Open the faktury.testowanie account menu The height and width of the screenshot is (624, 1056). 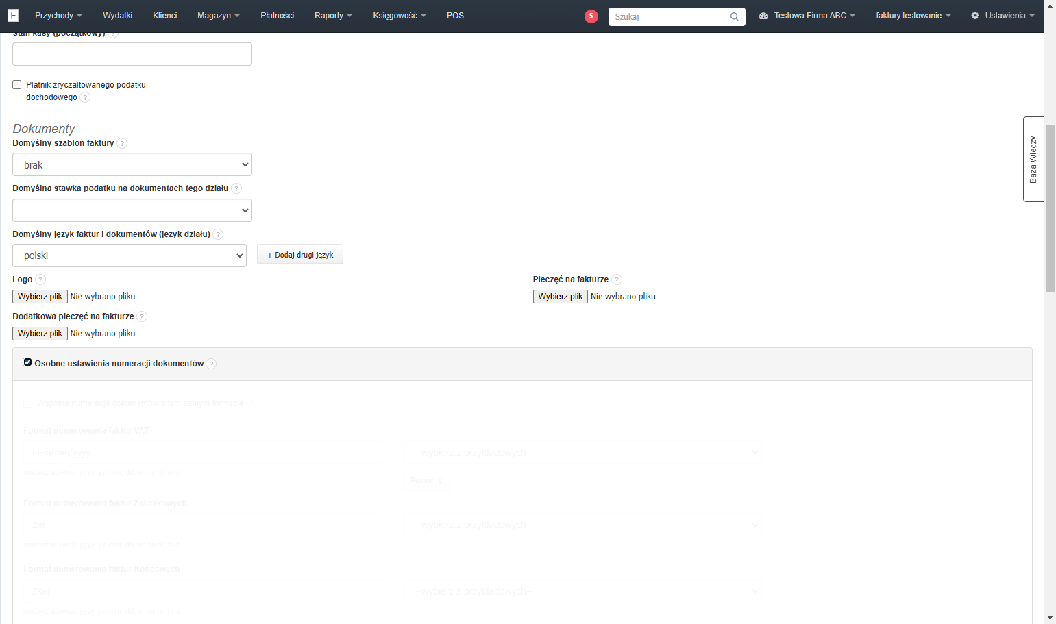913,16
